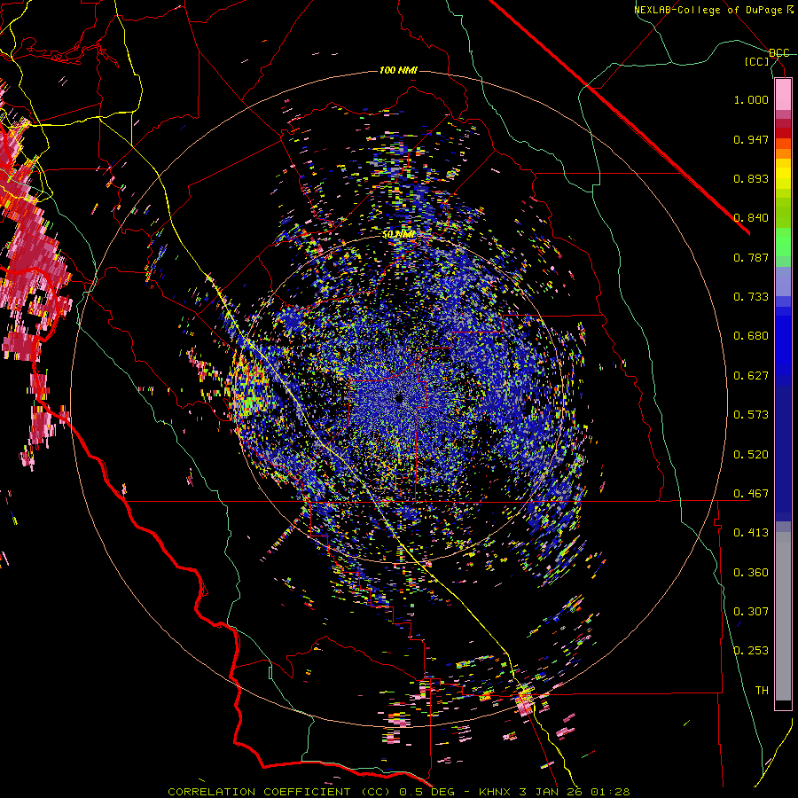Click the gray lower segment of color bar
798x798 pixels.
pyautogui.click(x=783, y=616)
